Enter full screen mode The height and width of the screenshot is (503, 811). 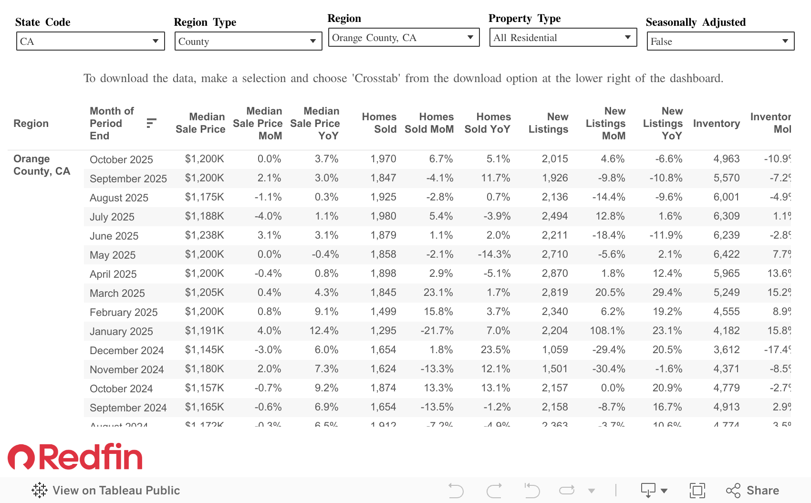697,490
